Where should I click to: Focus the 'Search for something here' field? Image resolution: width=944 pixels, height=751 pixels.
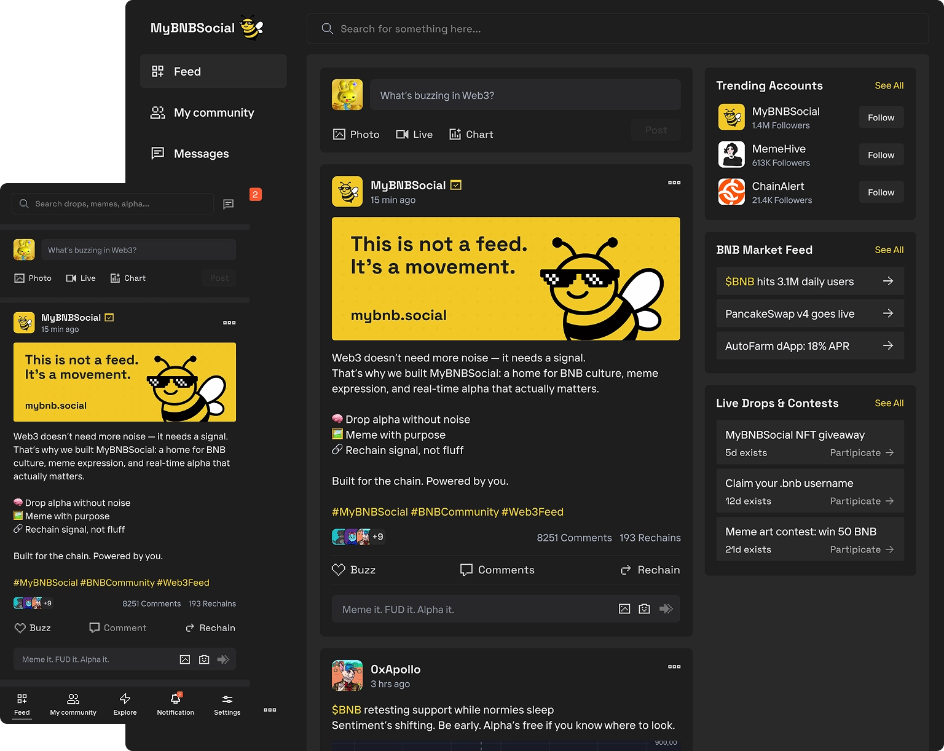[618, 29]
